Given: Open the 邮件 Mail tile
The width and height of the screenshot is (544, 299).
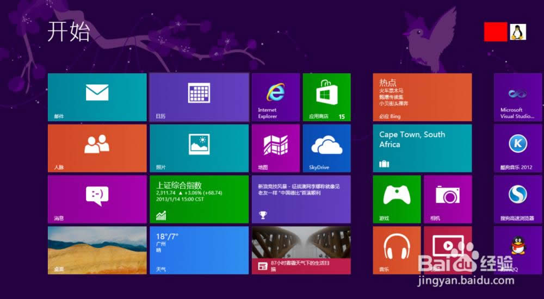Looking at the screenshot, I should click(x=97, y=97).
